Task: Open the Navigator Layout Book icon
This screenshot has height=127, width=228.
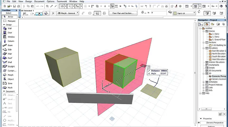Action: coord(218,24)
